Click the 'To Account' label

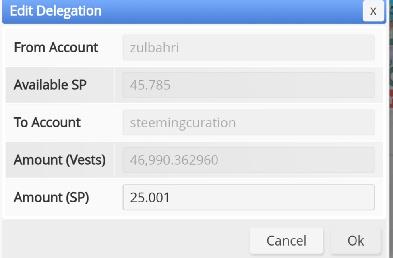coord(47,123)
